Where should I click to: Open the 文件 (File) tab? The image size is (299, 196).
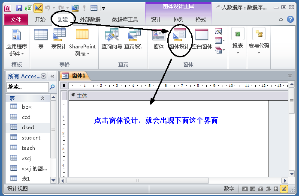click(16, 19)
